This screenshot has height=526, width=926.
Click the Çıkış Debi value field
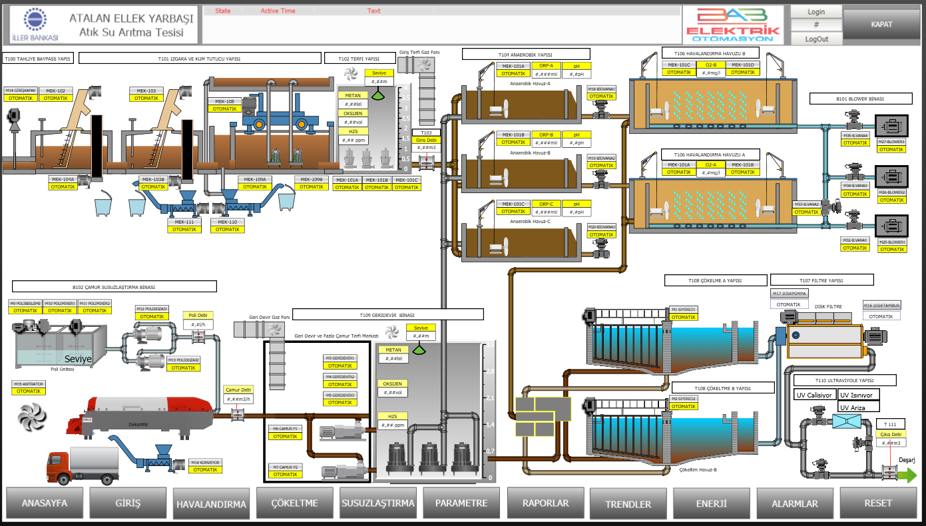(891, 443)
